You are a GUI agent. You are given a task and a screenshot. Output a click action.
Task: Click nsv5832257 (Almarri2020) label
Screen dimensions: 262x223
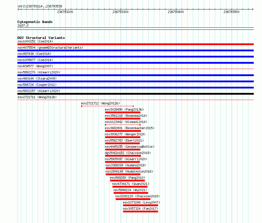pos(39,91)
